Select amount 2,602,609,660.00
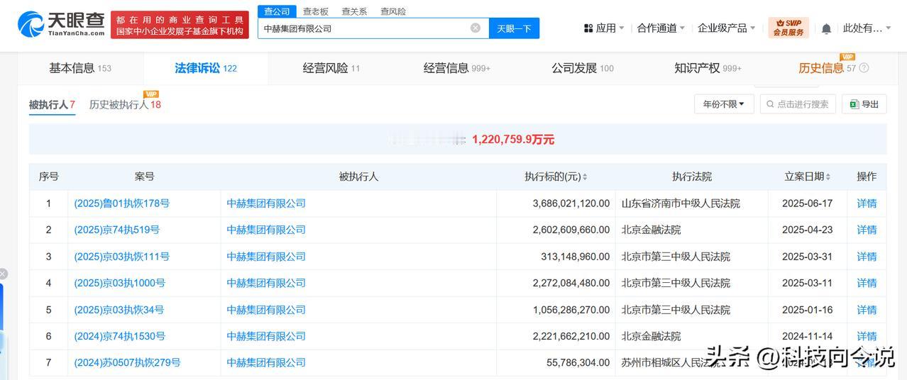This screenshot has height=380, width=907. (571, 230)
